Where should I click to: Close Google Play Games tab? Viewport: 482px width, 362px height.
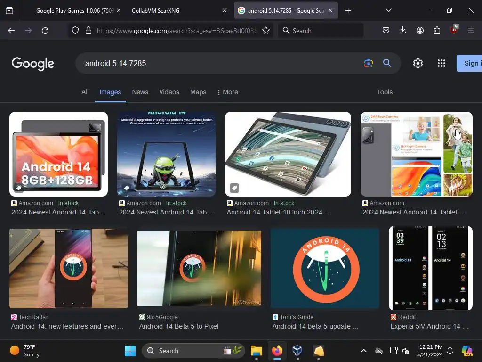119,10
